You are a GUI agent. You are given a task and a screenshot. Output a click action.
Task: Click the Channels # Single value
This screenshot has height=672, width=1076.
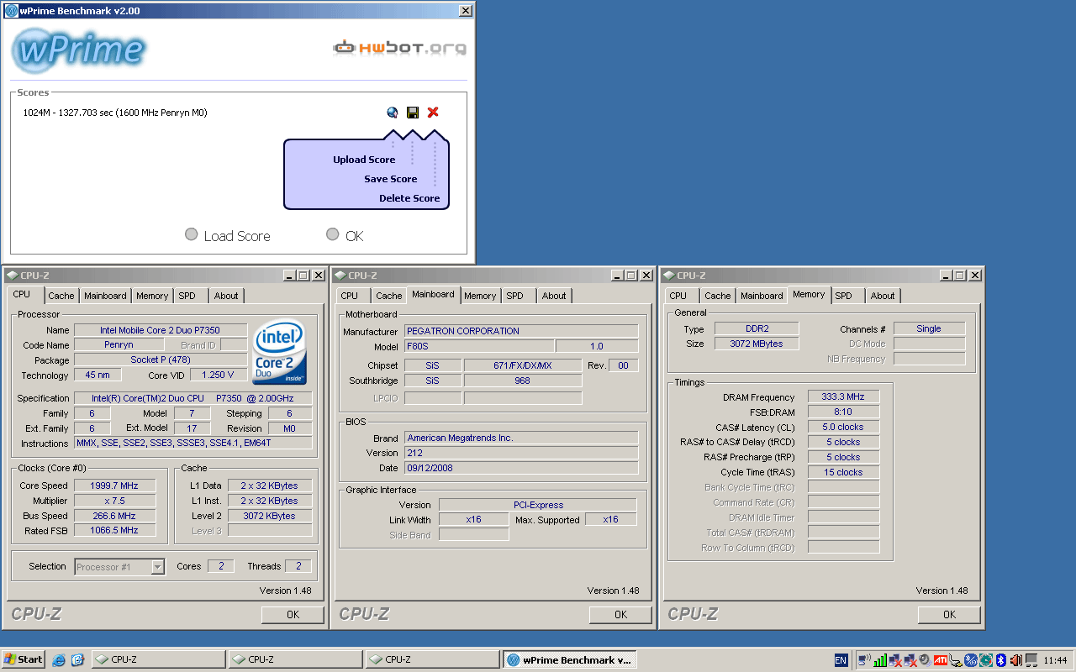(929, 328)
